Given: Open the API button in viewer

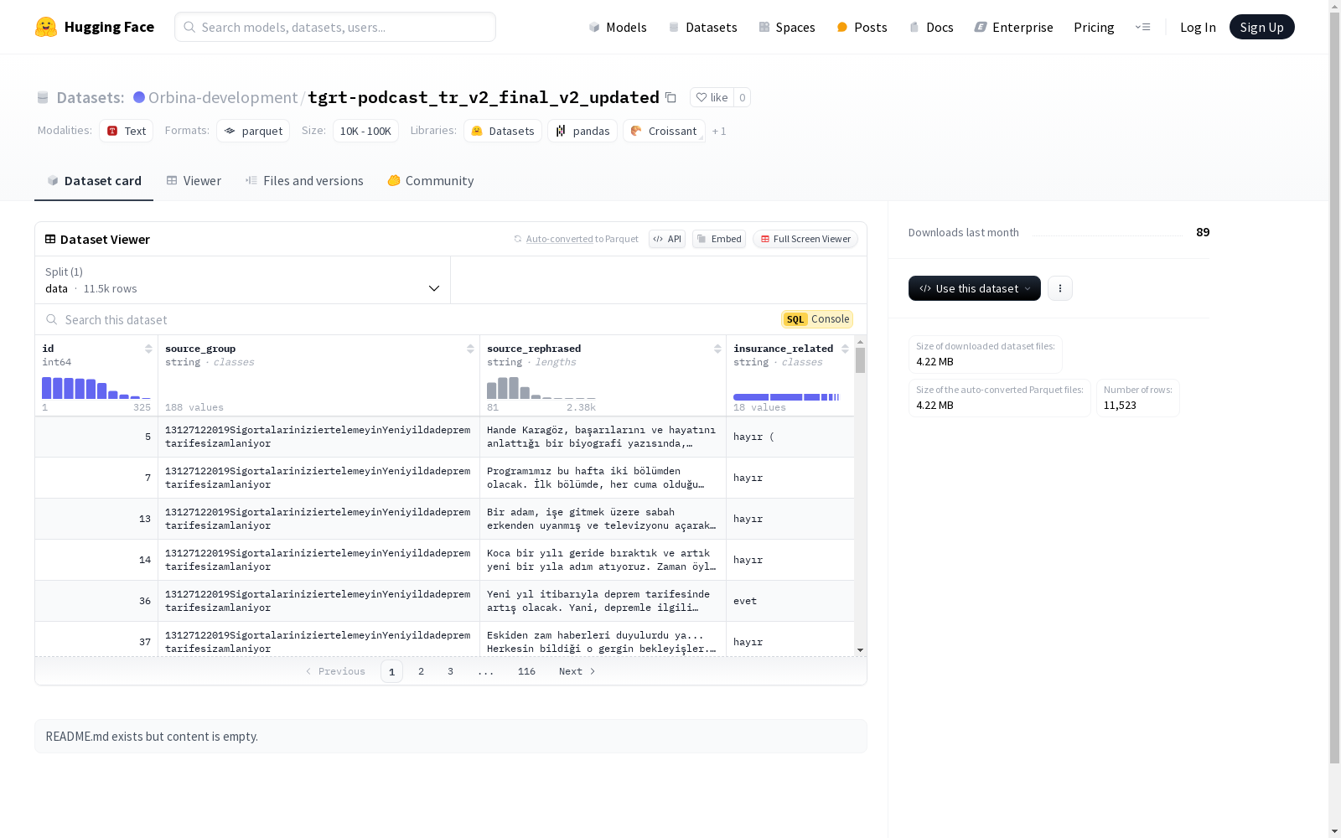Looking at the screenshot, I should click(x=667, y=239).
